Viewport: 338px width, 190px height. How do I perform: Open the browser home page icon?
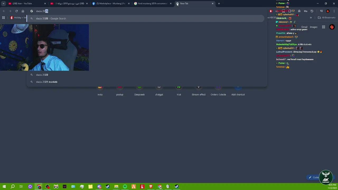[23, 11]
